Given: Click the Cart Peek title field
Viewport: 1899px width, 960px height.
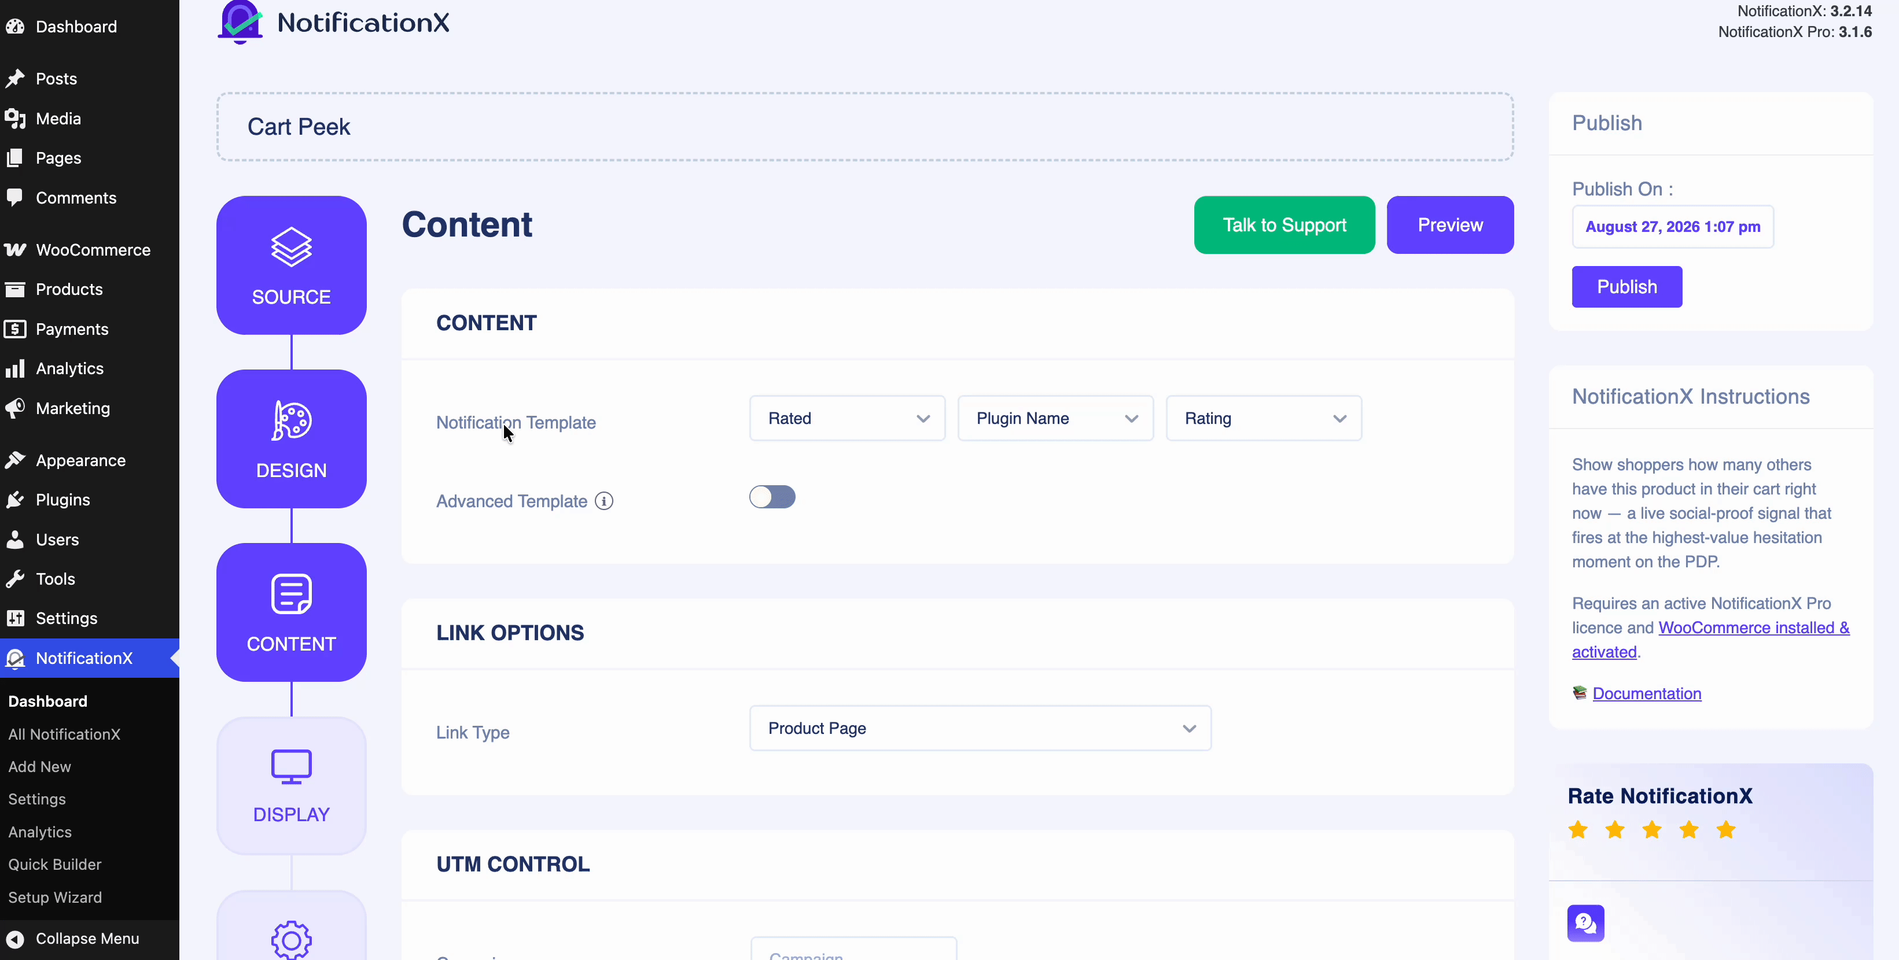Looking at the screenshot, I should click(864, 127).
